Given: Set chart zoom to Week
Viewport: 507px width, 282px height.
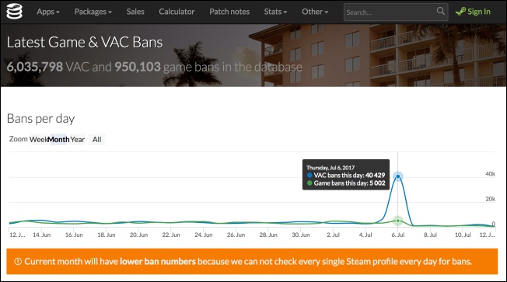Looking at the screenshot, I should tap(38, 140).
